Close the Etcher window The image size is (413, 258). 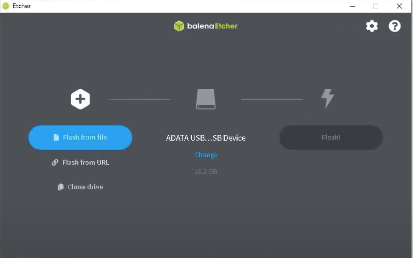pos(399,6)
